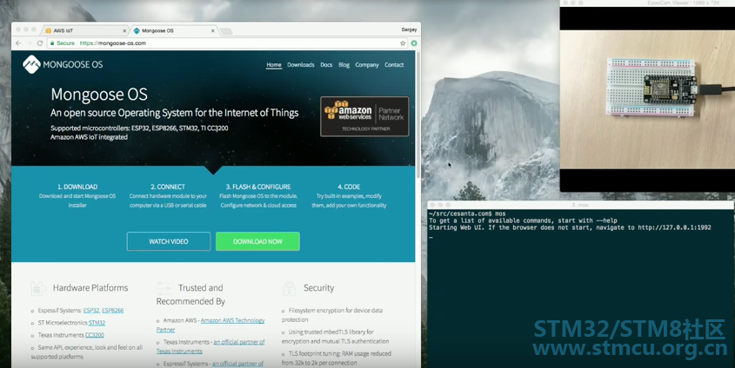Open the Contact nav item
Screen dimensions: 735x368
point(394,65)
